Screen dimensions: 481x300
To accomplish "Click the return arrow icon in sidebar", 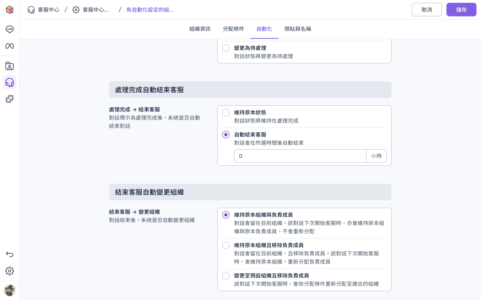I will tap(9, 254).
